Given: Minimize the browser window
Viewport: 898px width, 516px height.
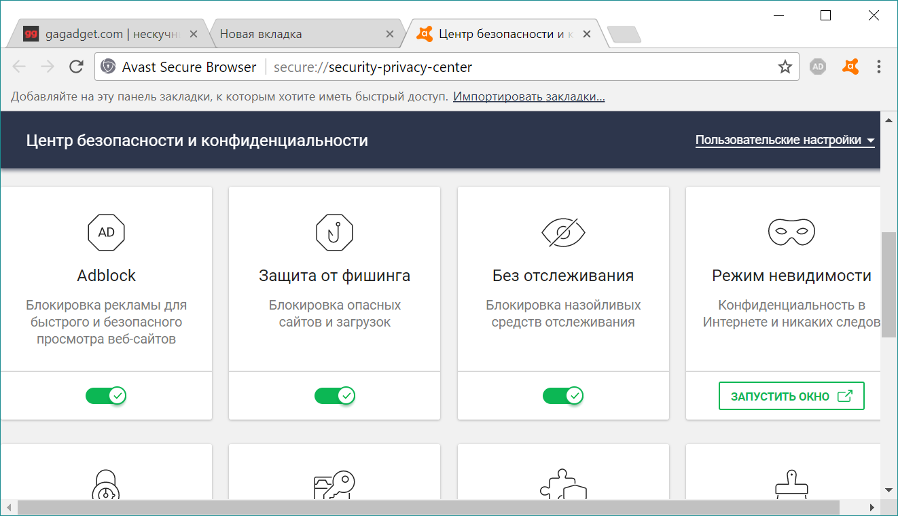Looking at the screenshot, I should [x=780, y=16].
